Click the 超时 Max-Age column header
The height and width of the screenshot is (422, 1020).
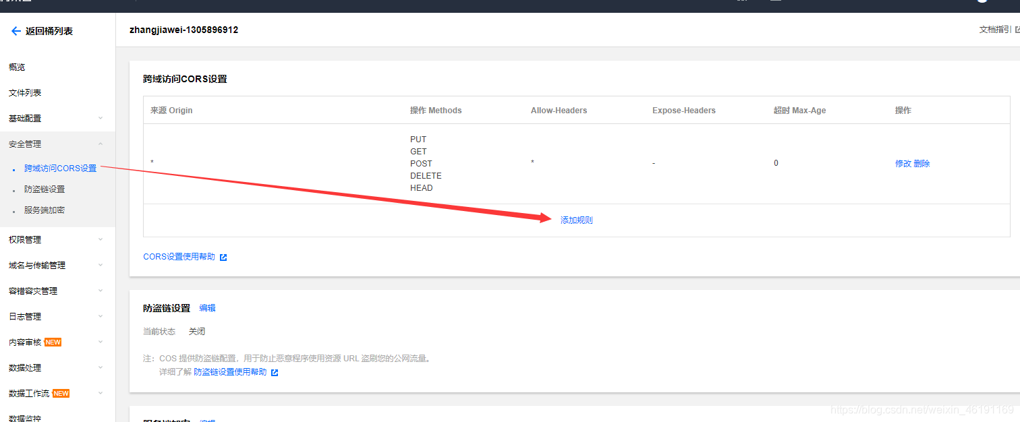[x=800, y=111]
